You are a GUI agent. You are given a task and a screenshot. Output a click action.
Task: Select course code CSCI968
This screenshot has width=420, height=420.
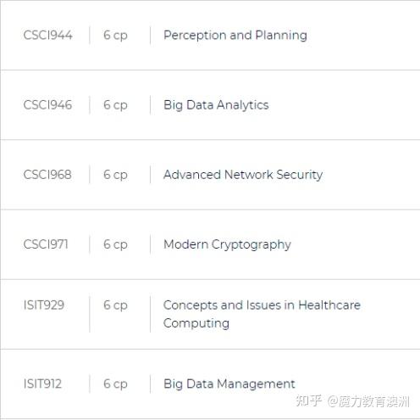47,175
